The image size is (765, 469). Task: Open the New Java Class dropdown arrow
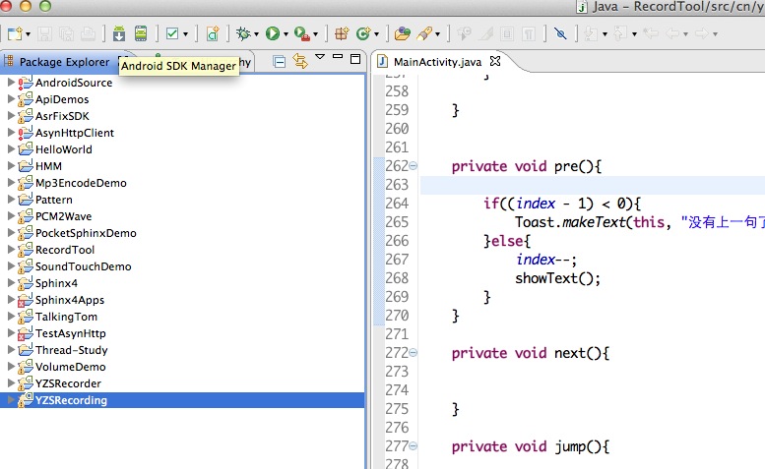pyautogui.click(x=377, y=34)
